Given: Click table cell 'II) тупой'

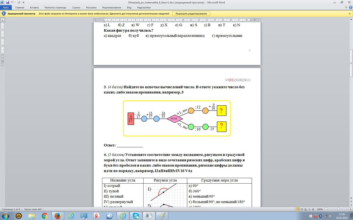Looking at the screenshot, I should pos(111,191).
